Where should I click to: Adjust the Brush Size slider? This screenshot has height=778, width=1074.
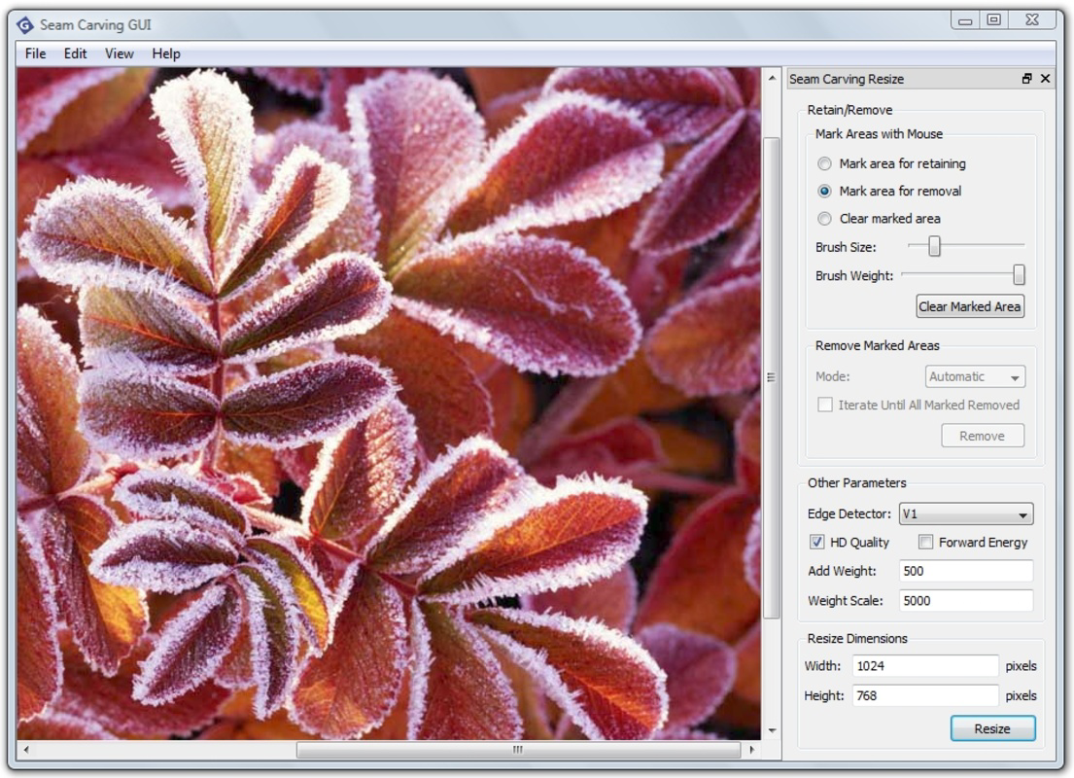click(x=932, y=247)
